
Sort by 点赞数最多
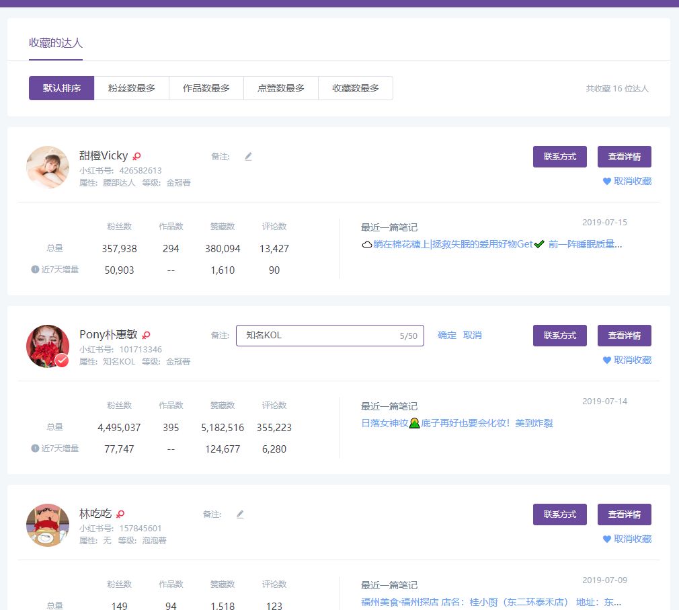point(281,88)
